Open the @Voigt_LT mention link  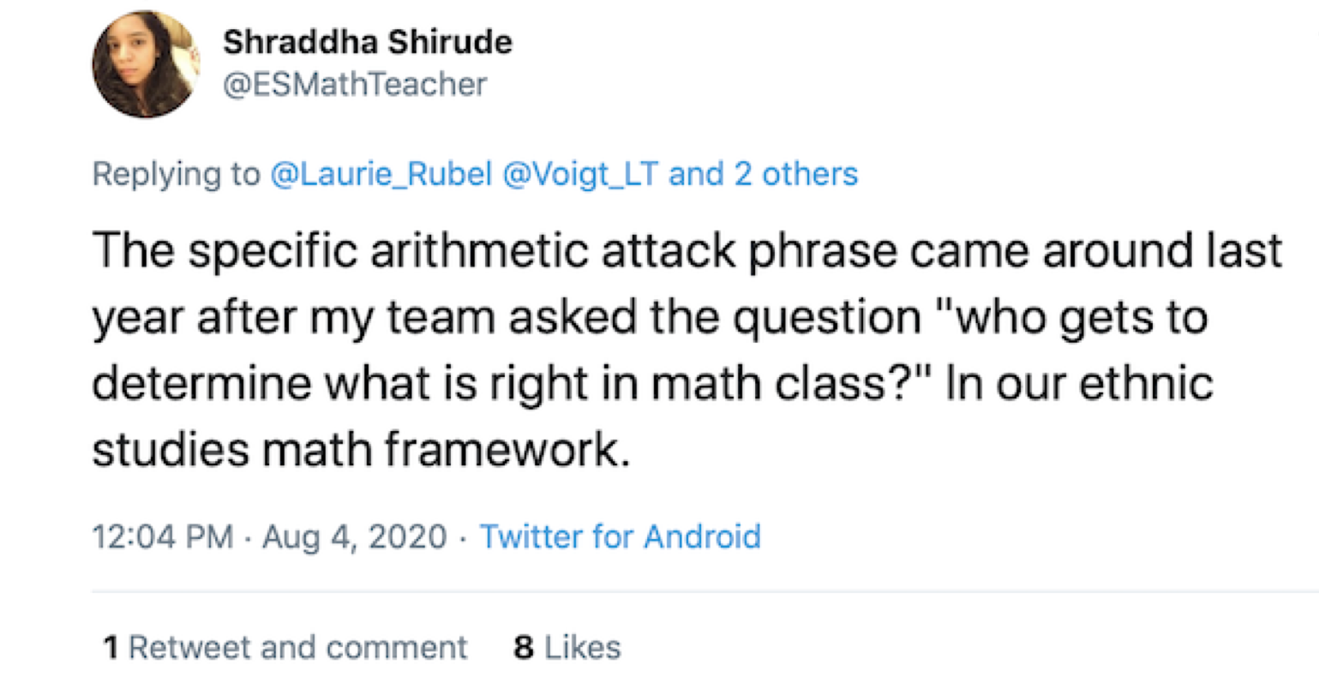point(579,174)
